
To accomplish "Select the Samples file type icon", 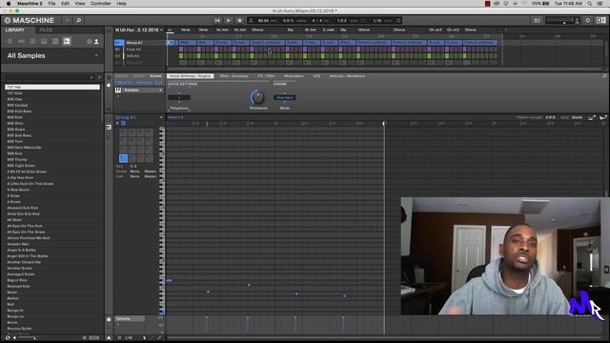I will (x=67, y=41).
